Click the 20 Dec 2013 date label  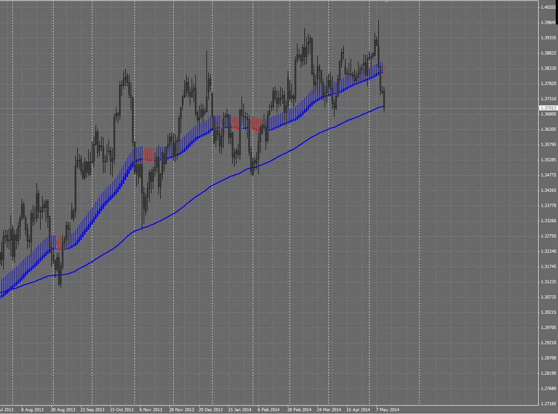click(x=211, y=410)
